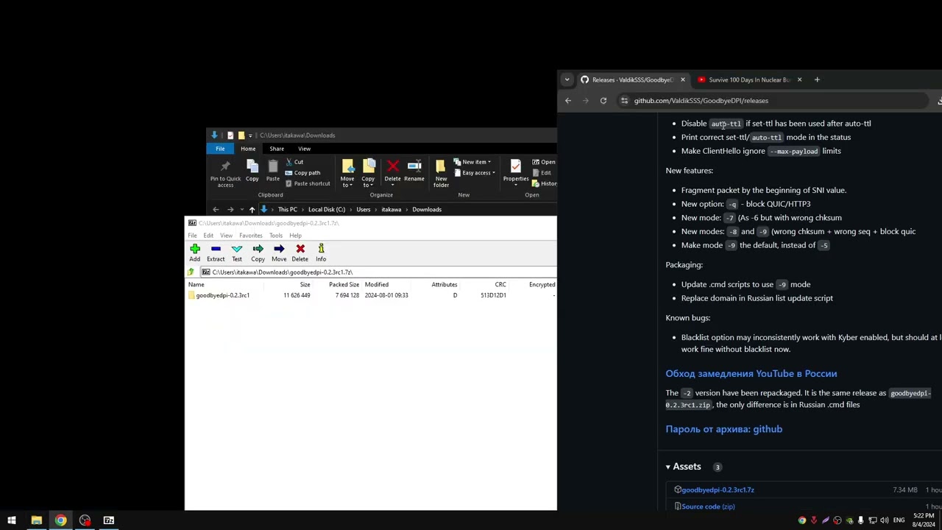942x530 pixels.
Task: Open Properties in Explorer ribbon
Action: 516,172
